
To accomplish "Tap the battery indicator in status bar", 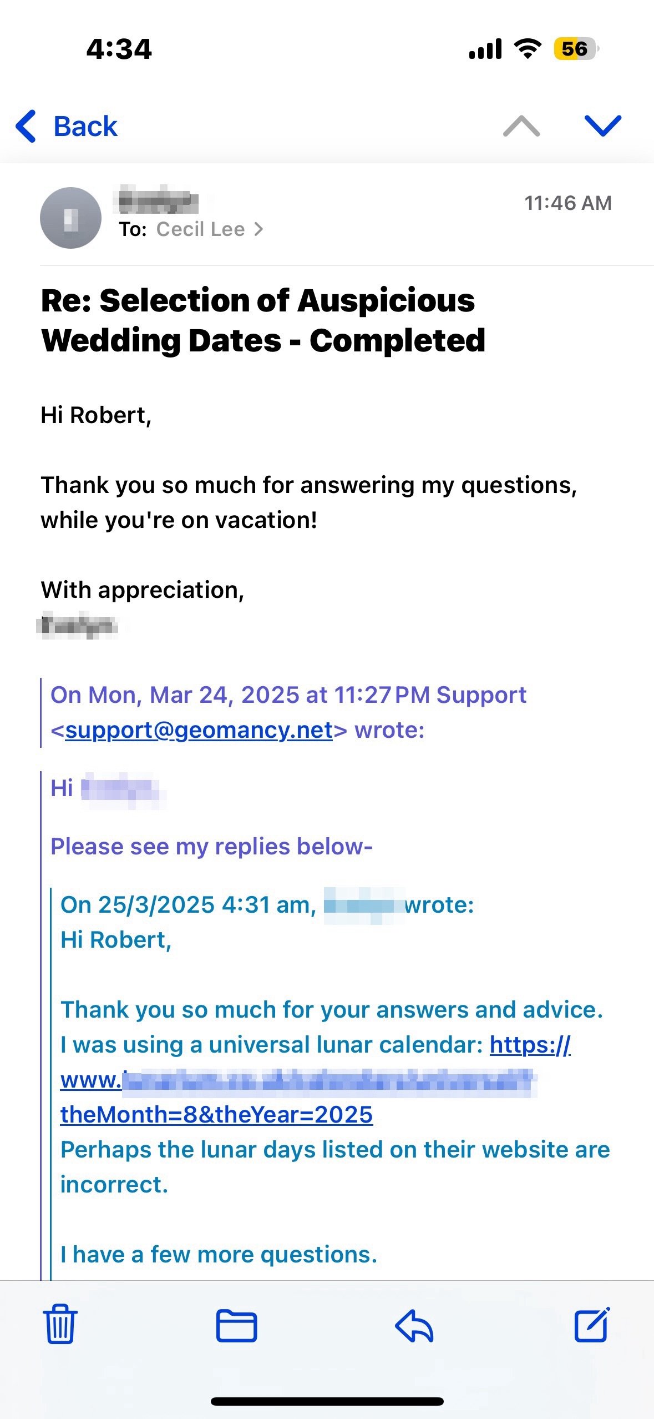I will [x=575, y=49].
